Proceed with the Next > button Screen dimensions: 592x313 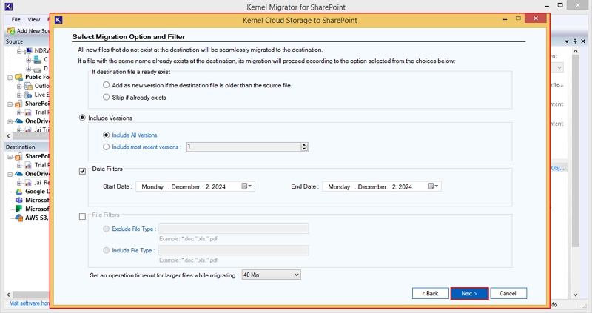click(469, 293)
